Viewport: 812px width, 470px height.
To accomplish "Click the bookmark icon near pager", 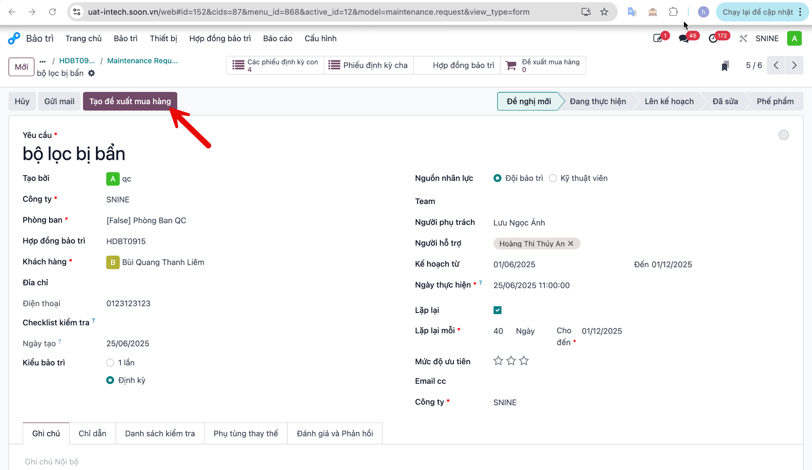I will coord(725,65).
